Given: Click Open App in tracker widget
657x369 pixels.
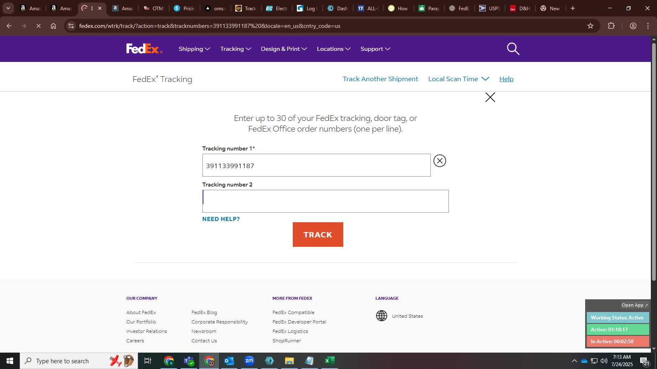Looking at the screenshot, I should [x=634, y=305].
